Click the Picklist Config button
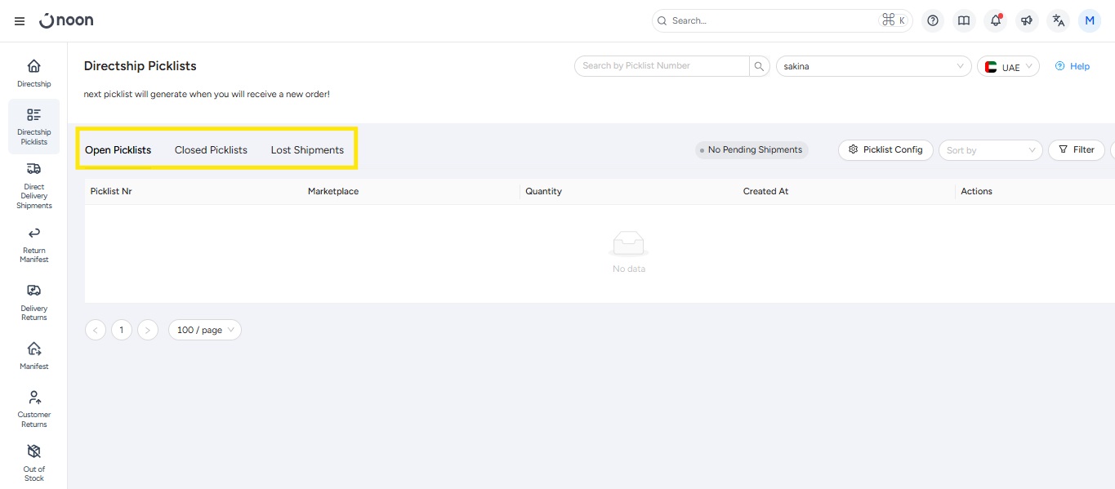This screenshot has width=1115, height=489. coord(885,150)
